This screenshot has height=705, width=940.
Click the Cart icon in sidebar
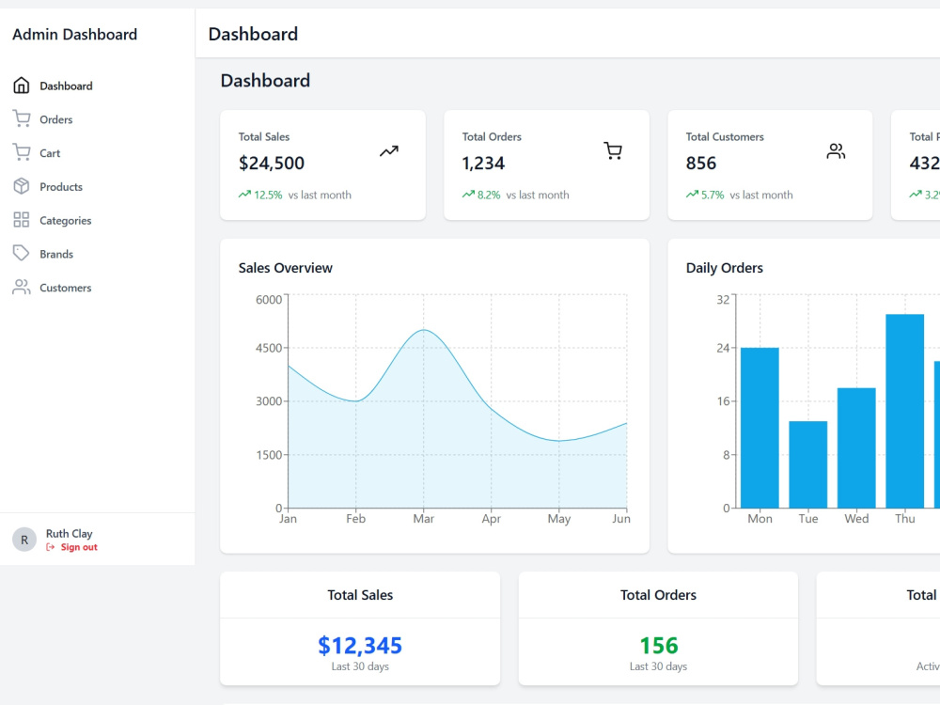[21, 153]
